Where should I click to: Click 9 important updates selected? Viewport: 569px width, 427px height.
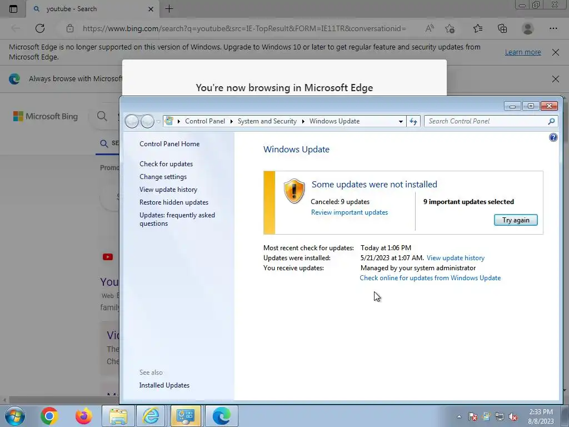(468, 202)
